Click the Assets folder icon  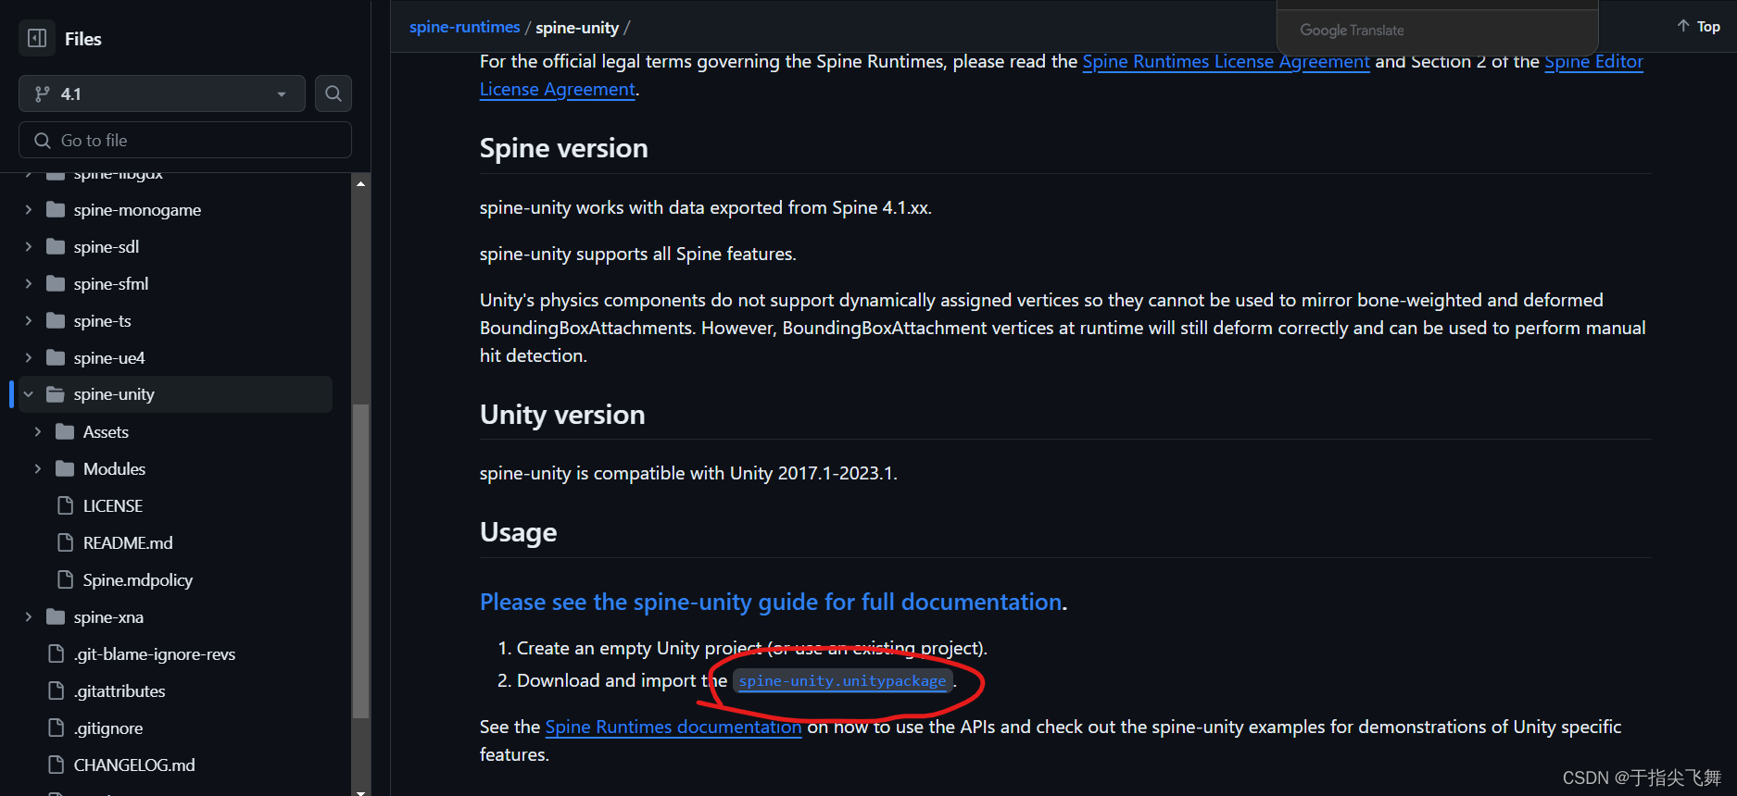(65, 432)
